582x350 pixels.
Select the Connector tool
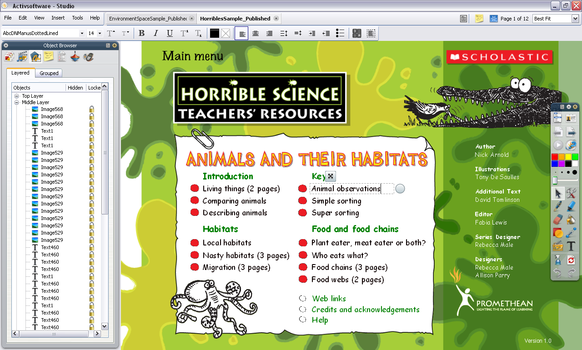coord(572,233)
